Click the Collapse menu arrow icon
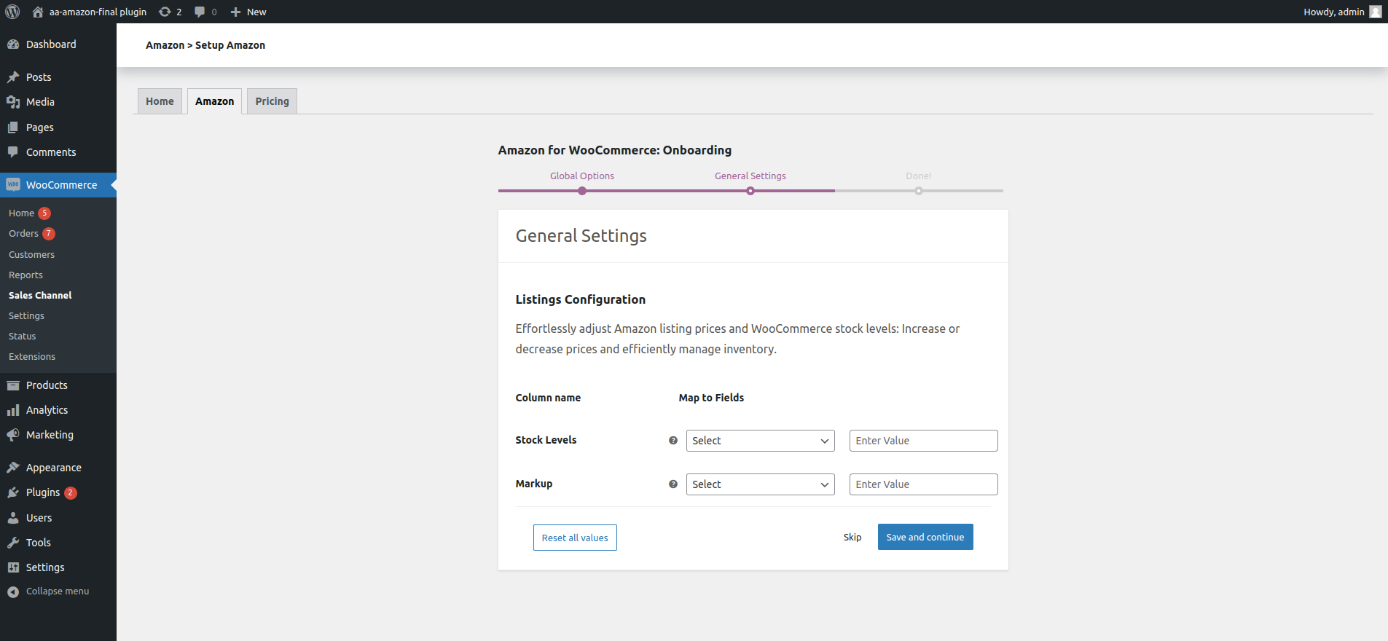 [x=13, y=592]
